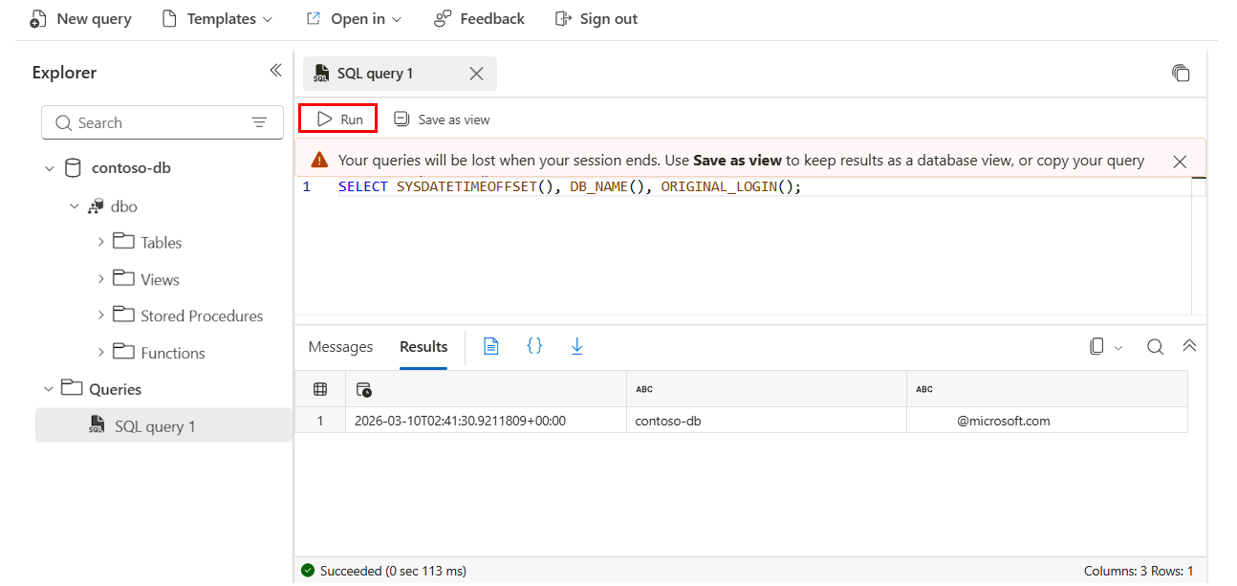Image resolution: width=1237 pixels, height=586 pixels.
Task: Open the Templates dropdown menu
Action: (x=218, y=19)
